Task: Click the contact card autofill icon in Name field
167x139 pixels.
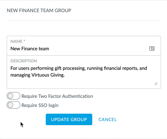Action: coord(152,49)
